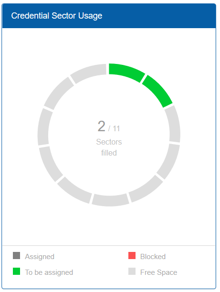Toggle the To be assigned legend label
Screen dimensions: 220x292
pyautogui.click(x=49, y=272)
